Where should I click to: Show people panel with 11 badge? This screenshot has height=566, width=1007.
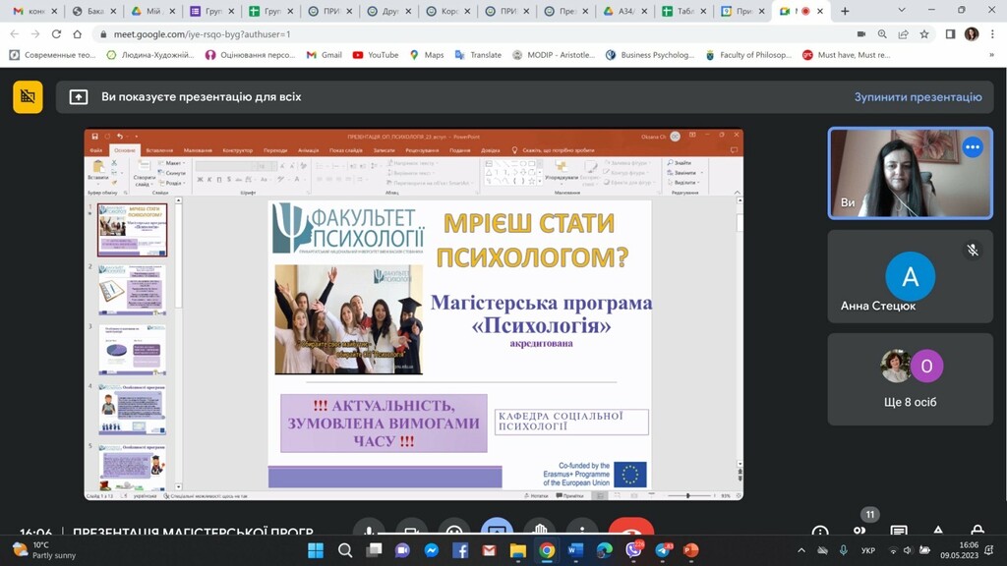(x=859, y=531)
